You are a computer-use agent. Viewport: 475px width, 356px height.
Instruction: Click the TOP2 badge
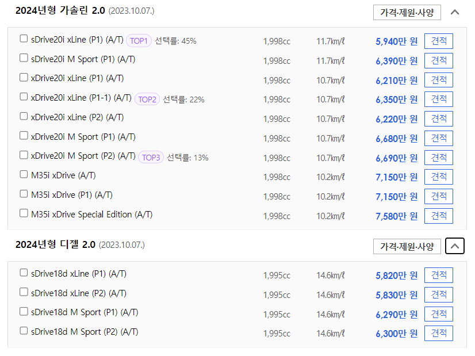tap(147, 99)
